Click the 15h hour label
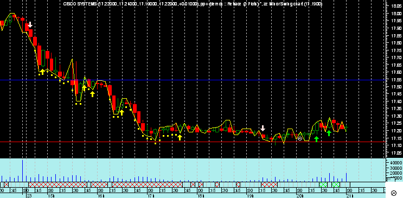 coord(51,196)
